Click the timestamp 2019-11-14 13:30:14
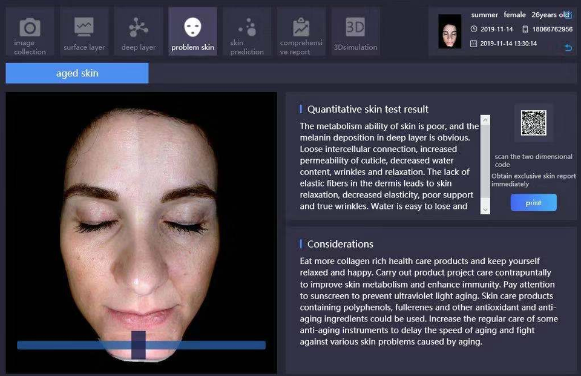This screenshot has height=376, width=581. tap(508, 44)
